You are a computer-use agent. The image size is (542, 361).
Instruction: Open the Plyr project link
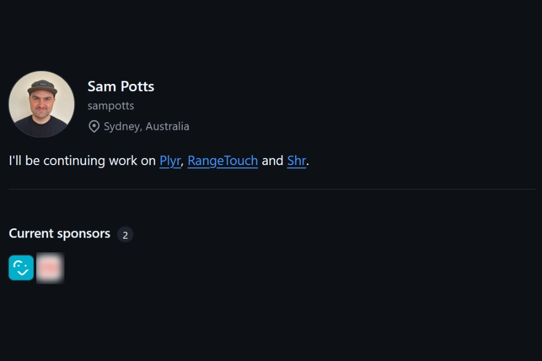click(169, 161)
